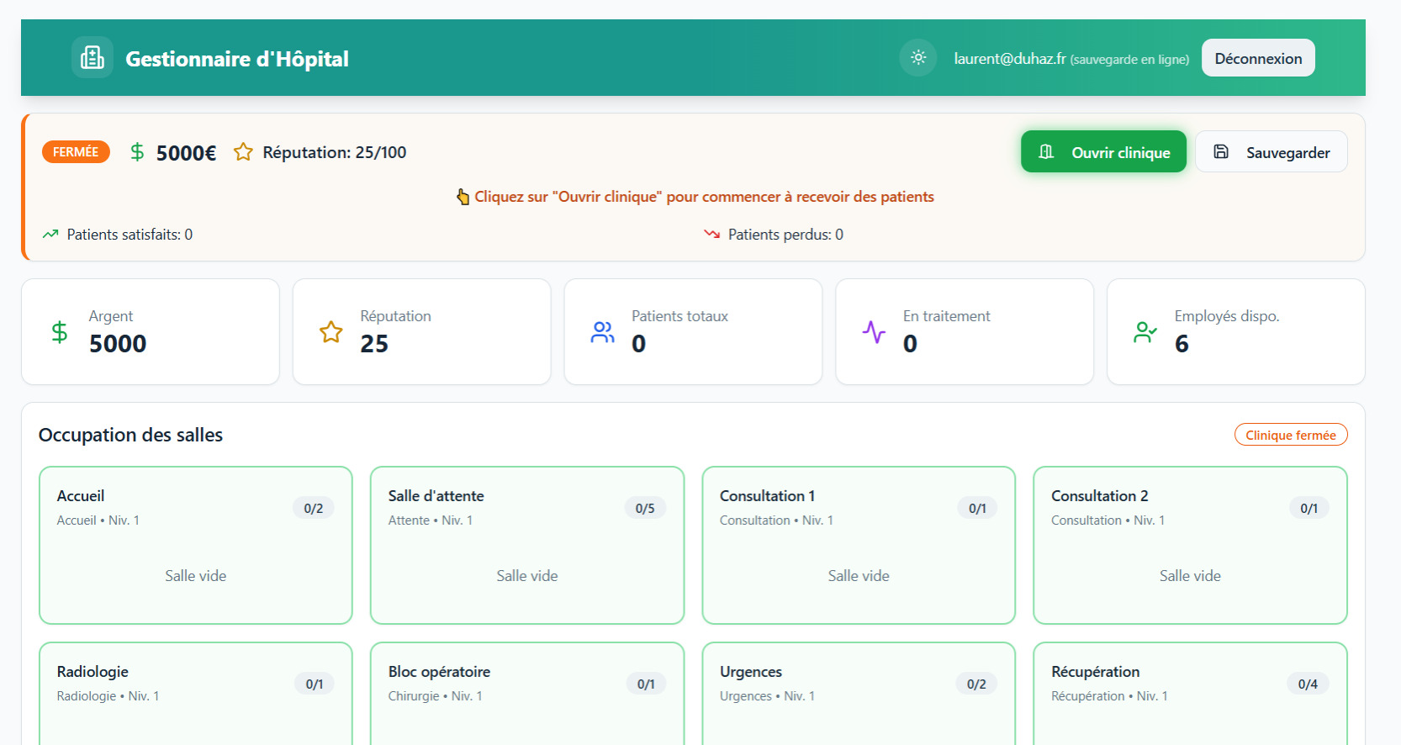Click the Sauvegarder button
The height and width of the screenshot is (745, 1401).
point(1271,152)
